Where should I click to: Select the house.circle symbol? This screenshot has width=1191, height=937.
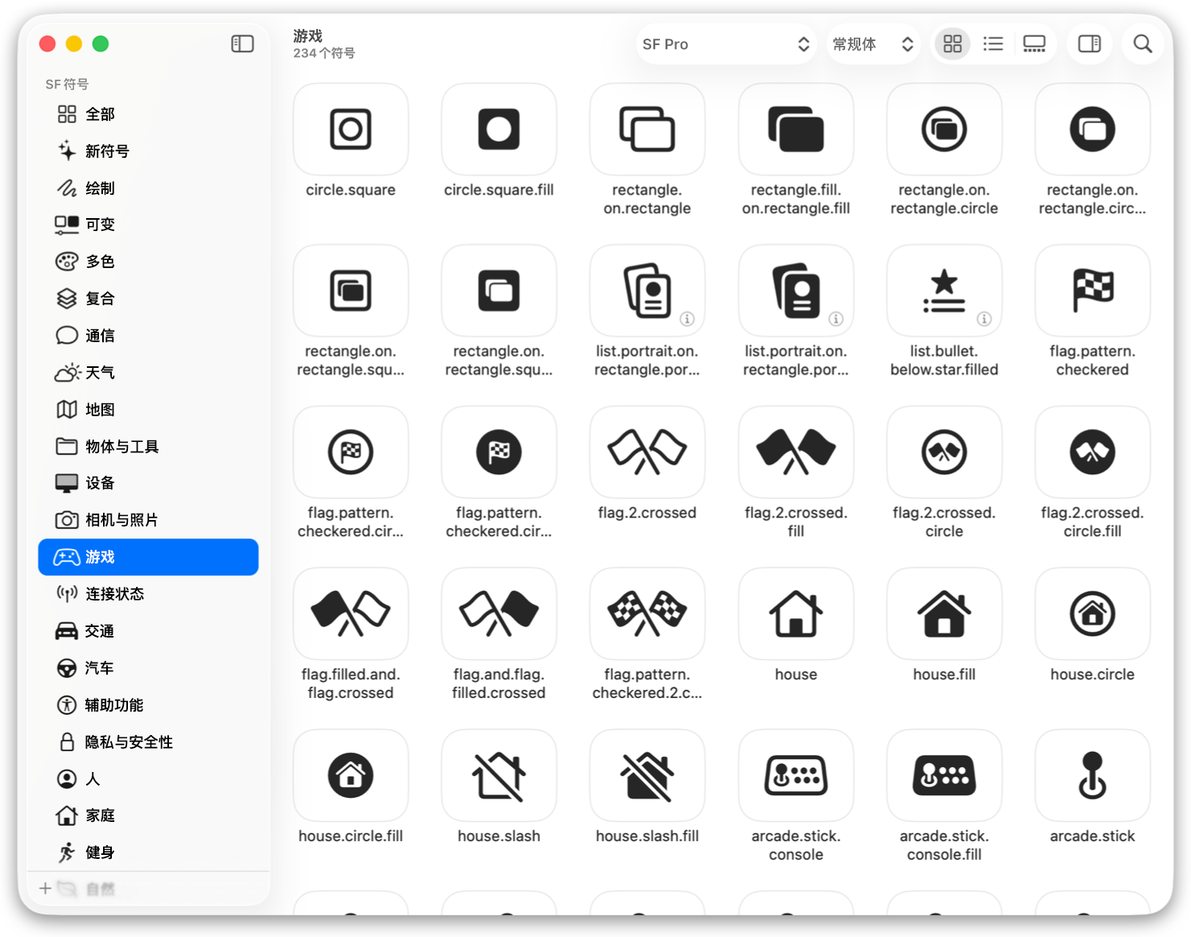click(1092, 614)
